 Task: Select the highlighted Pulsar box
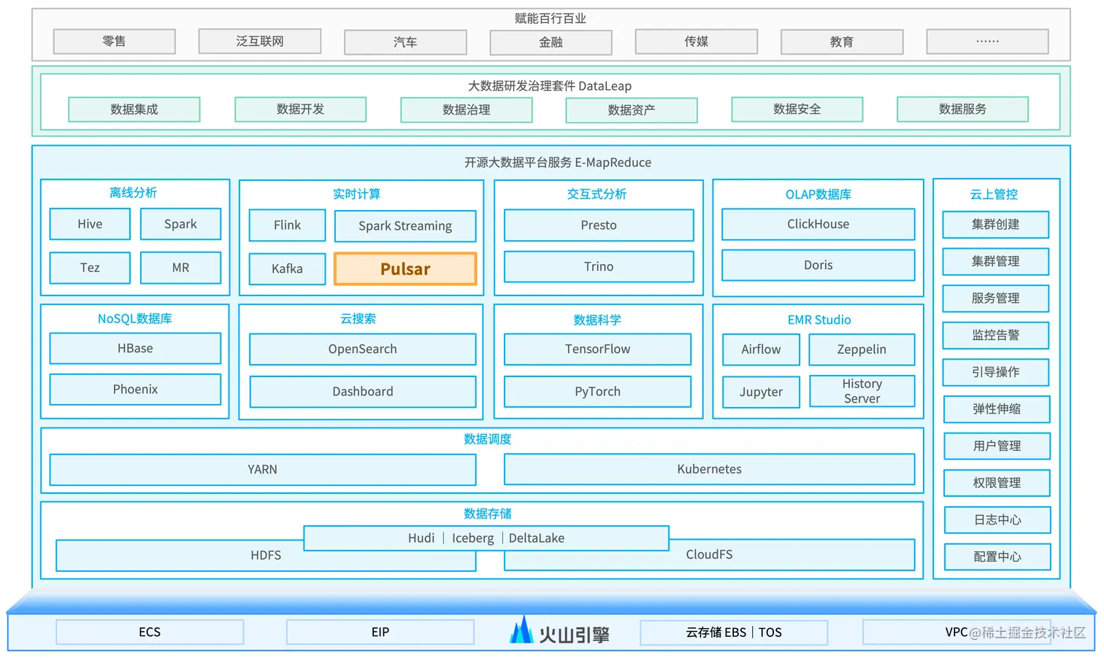pyautogui.click(x=405, y=268)
